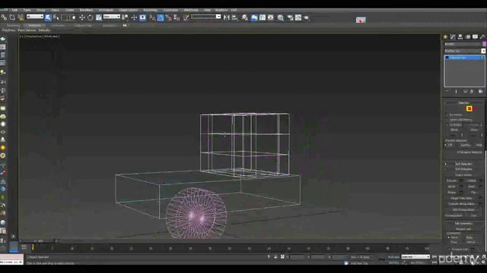Toggle the Angle Snap button
Screen dimensions: 487x273
click(161, 17)
